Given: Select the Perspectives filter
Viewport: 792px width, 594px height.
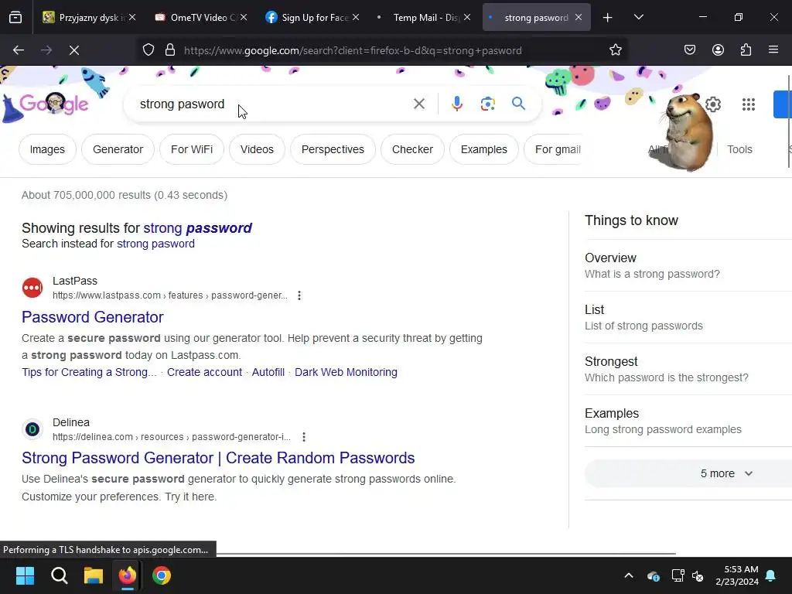Looking at the screenshot, I should point(333,149).
